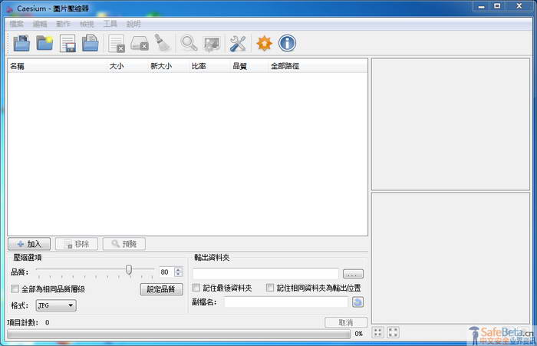
Task: Click the Open Folder toolbar icon
Action: point(44,43)
